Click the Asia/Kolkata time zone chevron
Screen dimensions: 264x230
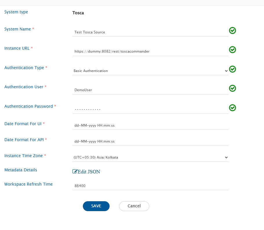coord(226,157)
